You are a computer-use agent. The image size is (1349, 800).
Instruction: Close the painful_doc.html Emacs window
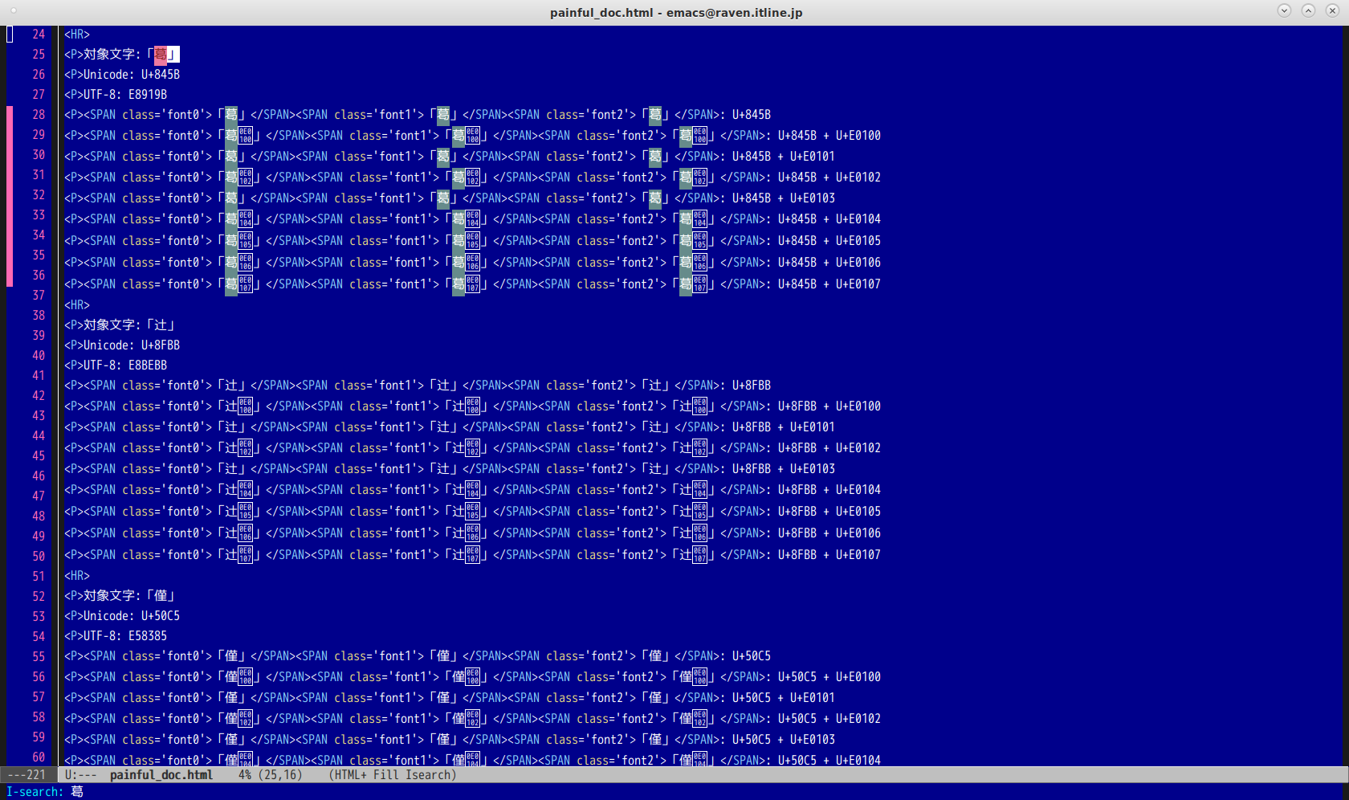1332,10
